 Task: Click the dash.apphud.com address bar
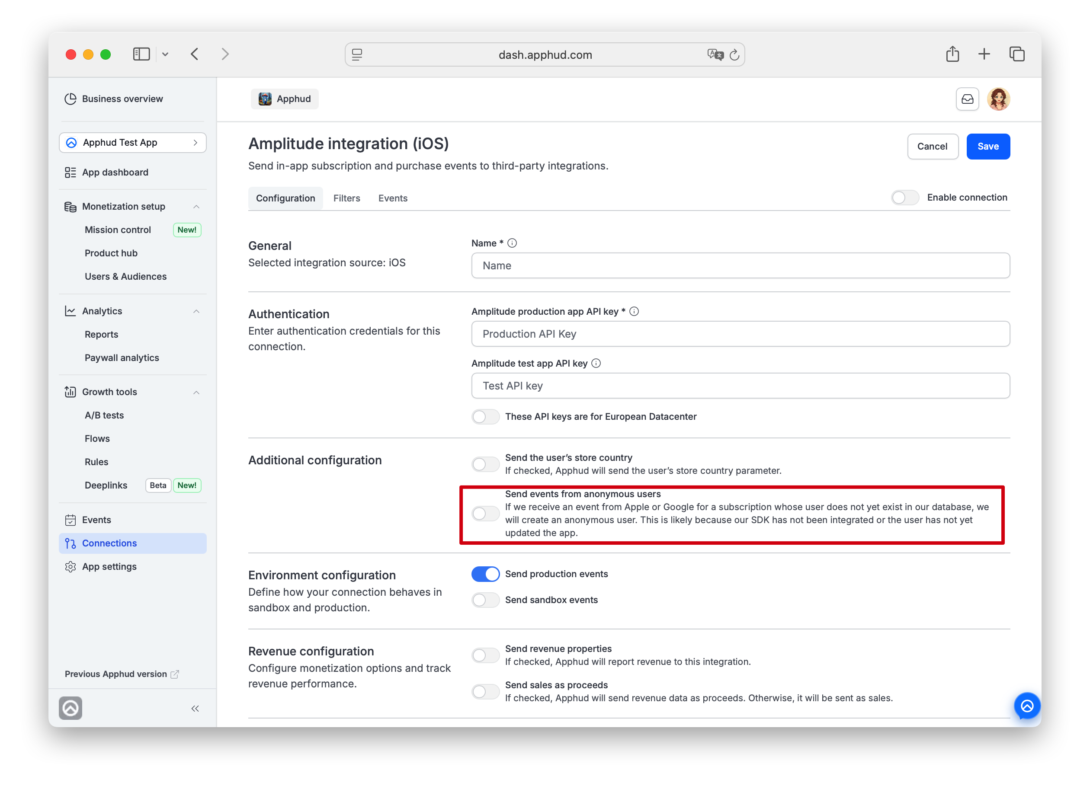click(x=545, y=55)
